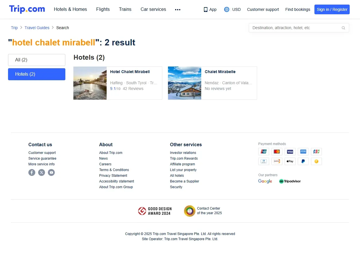The height and width of the screenshot is (263, 360).
Task: Go to Trip breadcrumb link
Action: [14, 28]
